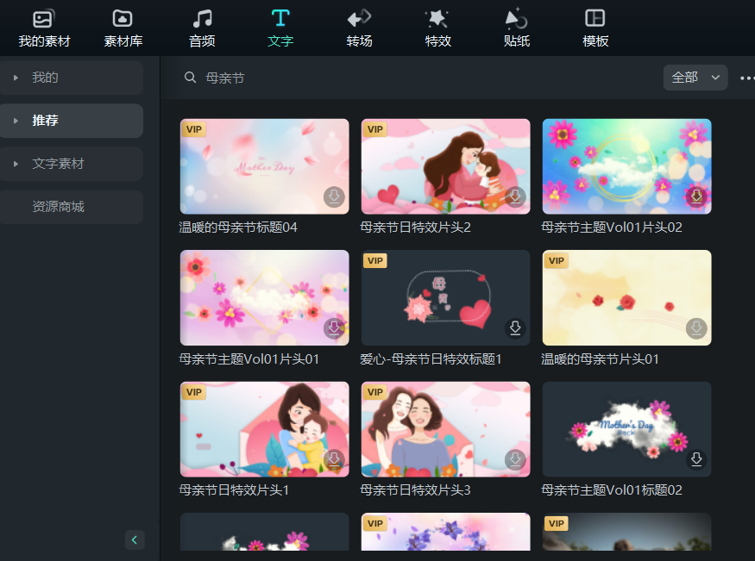Open the 资源商城 resource store
Screen dimensions: 755x561
click(58, 207)
